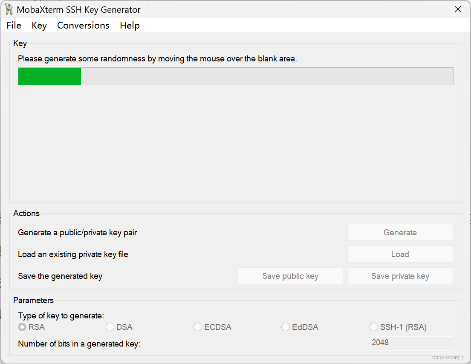
Task: Open the File menu
Action: tap(14, 26)
